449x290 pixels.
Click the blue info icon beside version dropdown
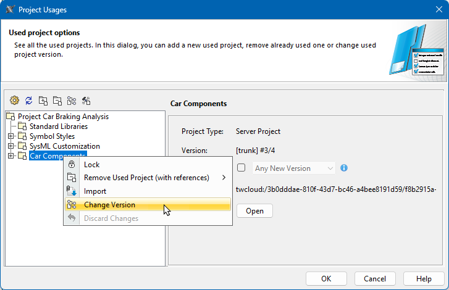click(344, 168)
